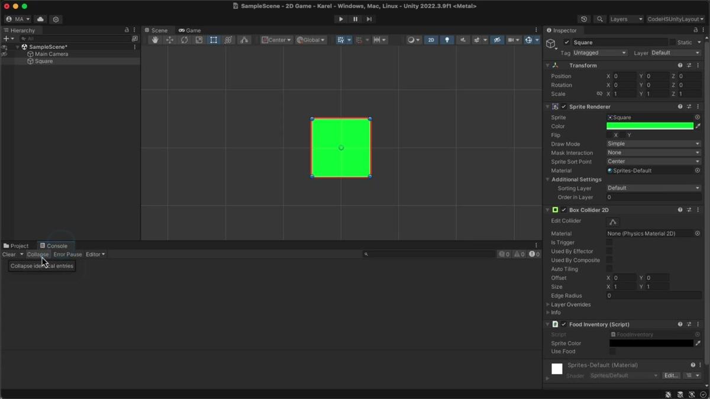
Task: Select the Hand view tool
Action: point(155,40)
